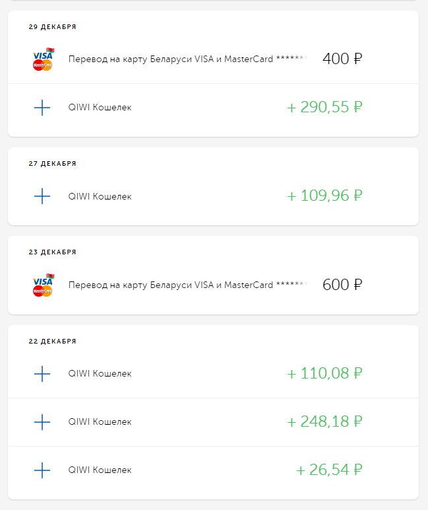Open the Belarus card transfer label on 23 декабря

click(187, 285)
